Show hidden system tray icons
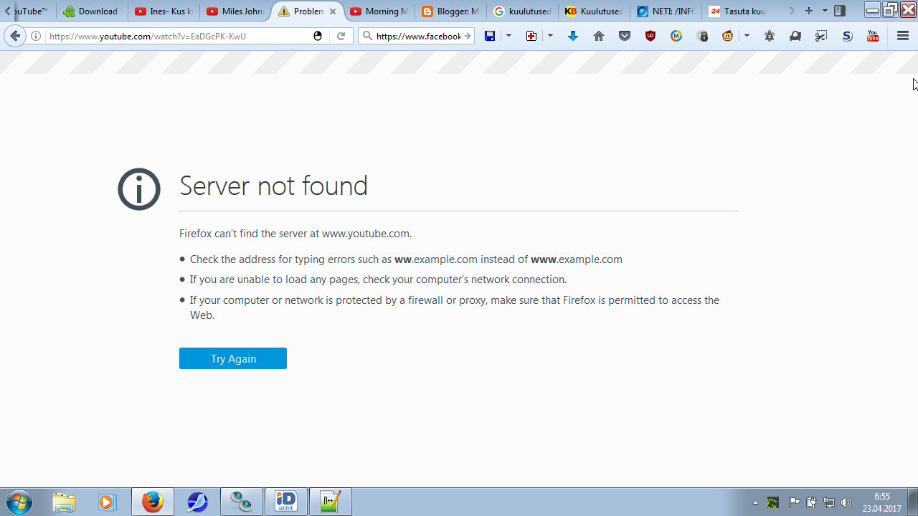The image size is (918, 516). [755, 502]
